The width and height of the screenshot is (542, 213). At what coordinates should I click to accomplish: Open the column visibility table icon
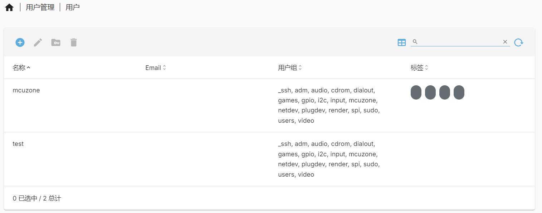[x=402, y=42]
